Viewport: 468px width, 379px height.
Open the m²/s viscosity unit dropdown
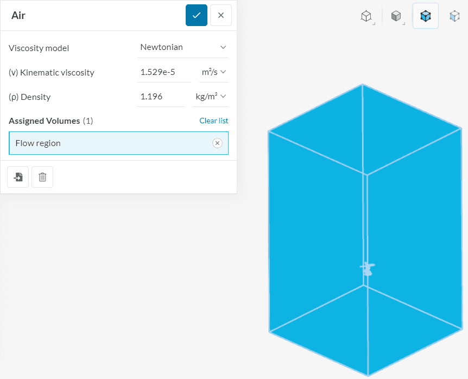[213, 72]
